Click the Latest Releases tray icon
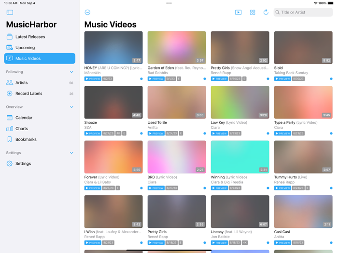This screenshot has width=338, height=253. pos(10,37)
